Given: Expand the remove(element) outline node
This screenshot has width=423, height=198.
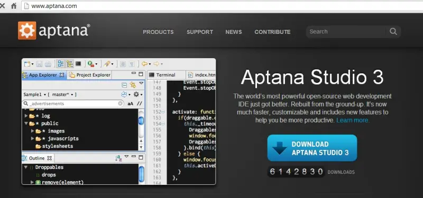Looking at the screenshot, I should [32, 182].
